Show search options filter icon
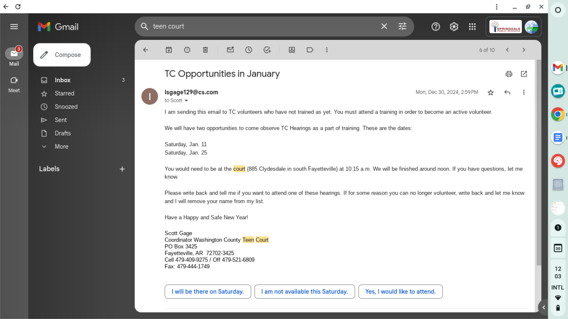Viewport: 568px width, 319px height. (x=402, y=27)
